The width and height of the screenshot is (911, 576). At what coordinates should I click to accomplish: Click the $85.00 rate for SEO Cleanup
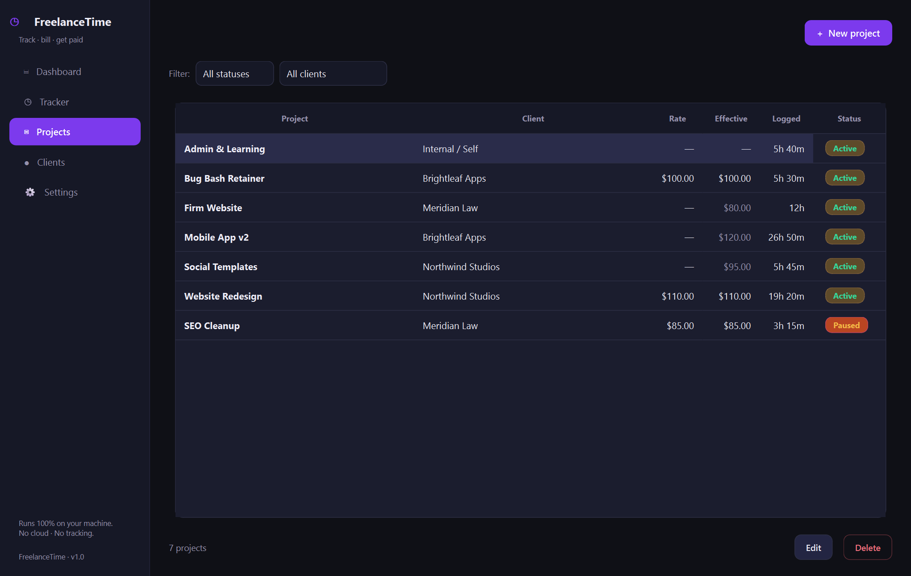click(x=680, y=326)
